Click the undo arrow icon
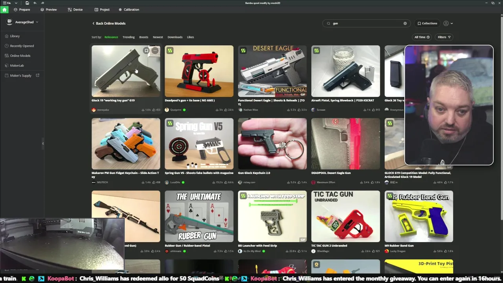Viewport: 503px width, 283px height. pyautogui.click(x=35, y=3)
